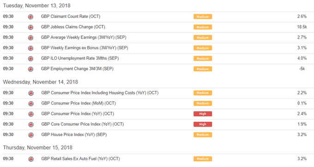This screenshot has width=314, height=167.
Task: Click Medium badge on Weekly Earnings ex Bonus row
Action: 203,48
